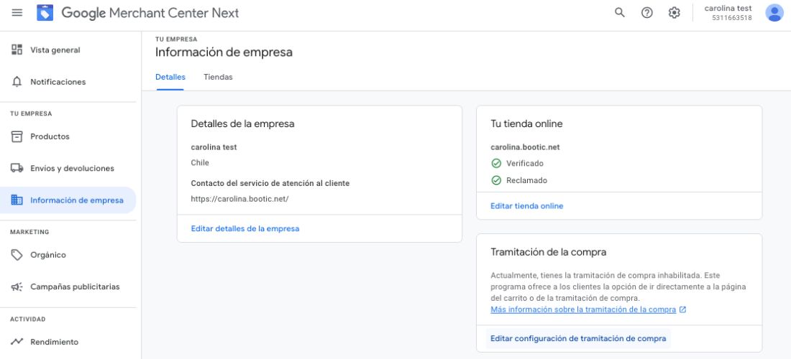Click the Información de empresa building icon
The height and width of the screenshot is (359, 791).
(17, 200)
